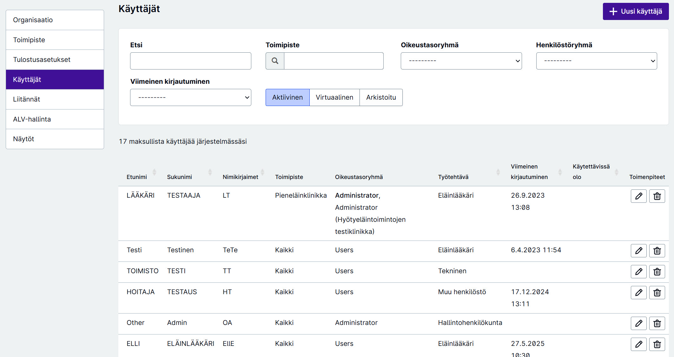674x357 pixels.
Task: Edit user TOIMISTO TESTI with pencil icon
Action: point(638,272)
